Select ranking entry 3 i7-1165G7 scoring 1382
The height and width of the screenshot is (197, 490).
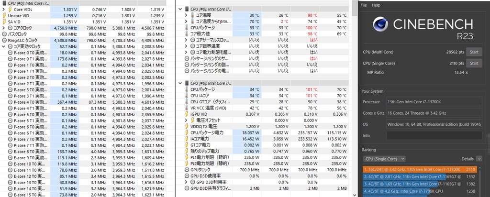(x=420, y=184)
